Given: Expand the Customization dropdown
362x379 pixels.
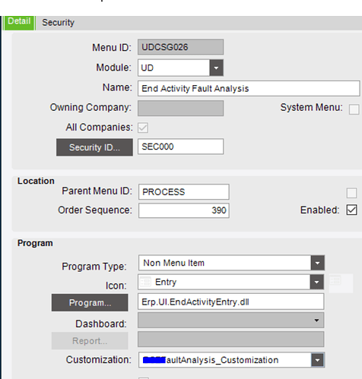Looking at the screenshot, I should pyautogui.click(x=317, y=360).
